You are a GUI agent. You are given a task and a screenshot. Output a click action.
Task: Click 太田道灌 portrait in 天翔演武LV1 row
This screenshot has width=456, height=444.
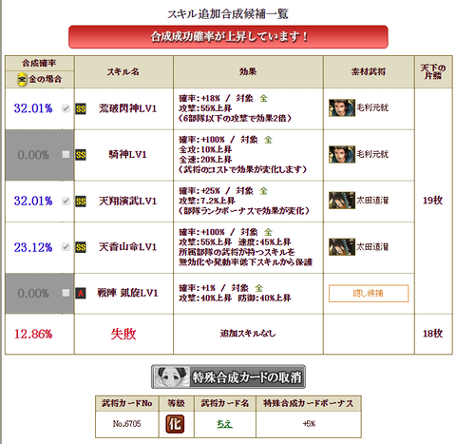[342, 201]
